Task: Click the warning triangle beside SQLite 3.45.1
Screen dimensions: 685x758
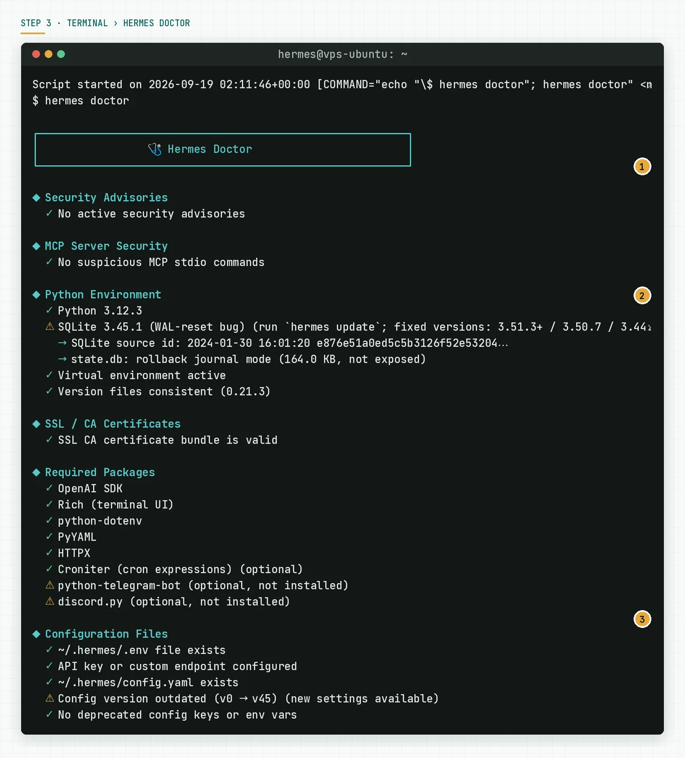Action: (50, 326)
